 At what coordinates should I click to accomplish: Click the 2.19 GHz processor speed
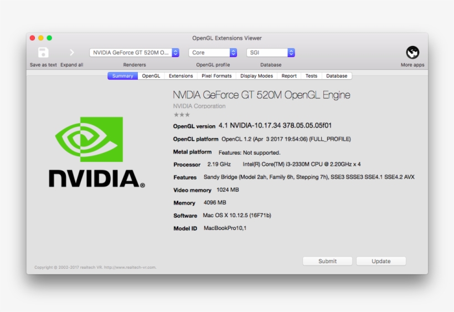point(219,164)
